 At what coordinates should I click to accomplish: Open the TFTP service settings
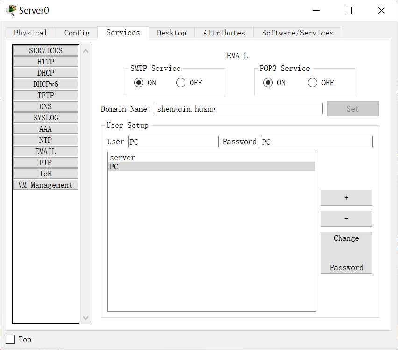pos(46,95)
